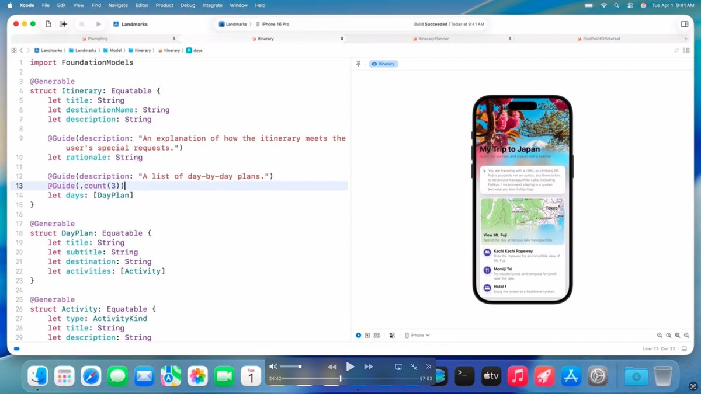Open the adjust editor options icon
This screenshot has height=394, width=701.
point(685,51)
